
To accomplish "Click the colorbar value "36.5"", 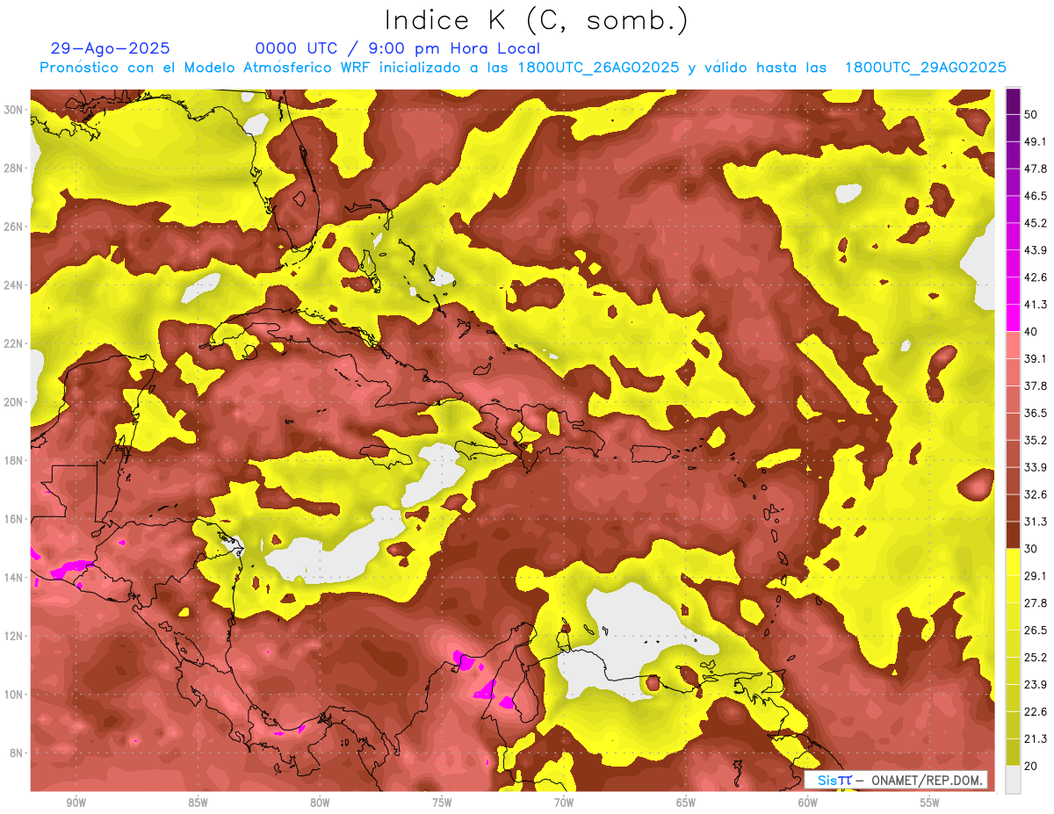I will point(1035,413).
